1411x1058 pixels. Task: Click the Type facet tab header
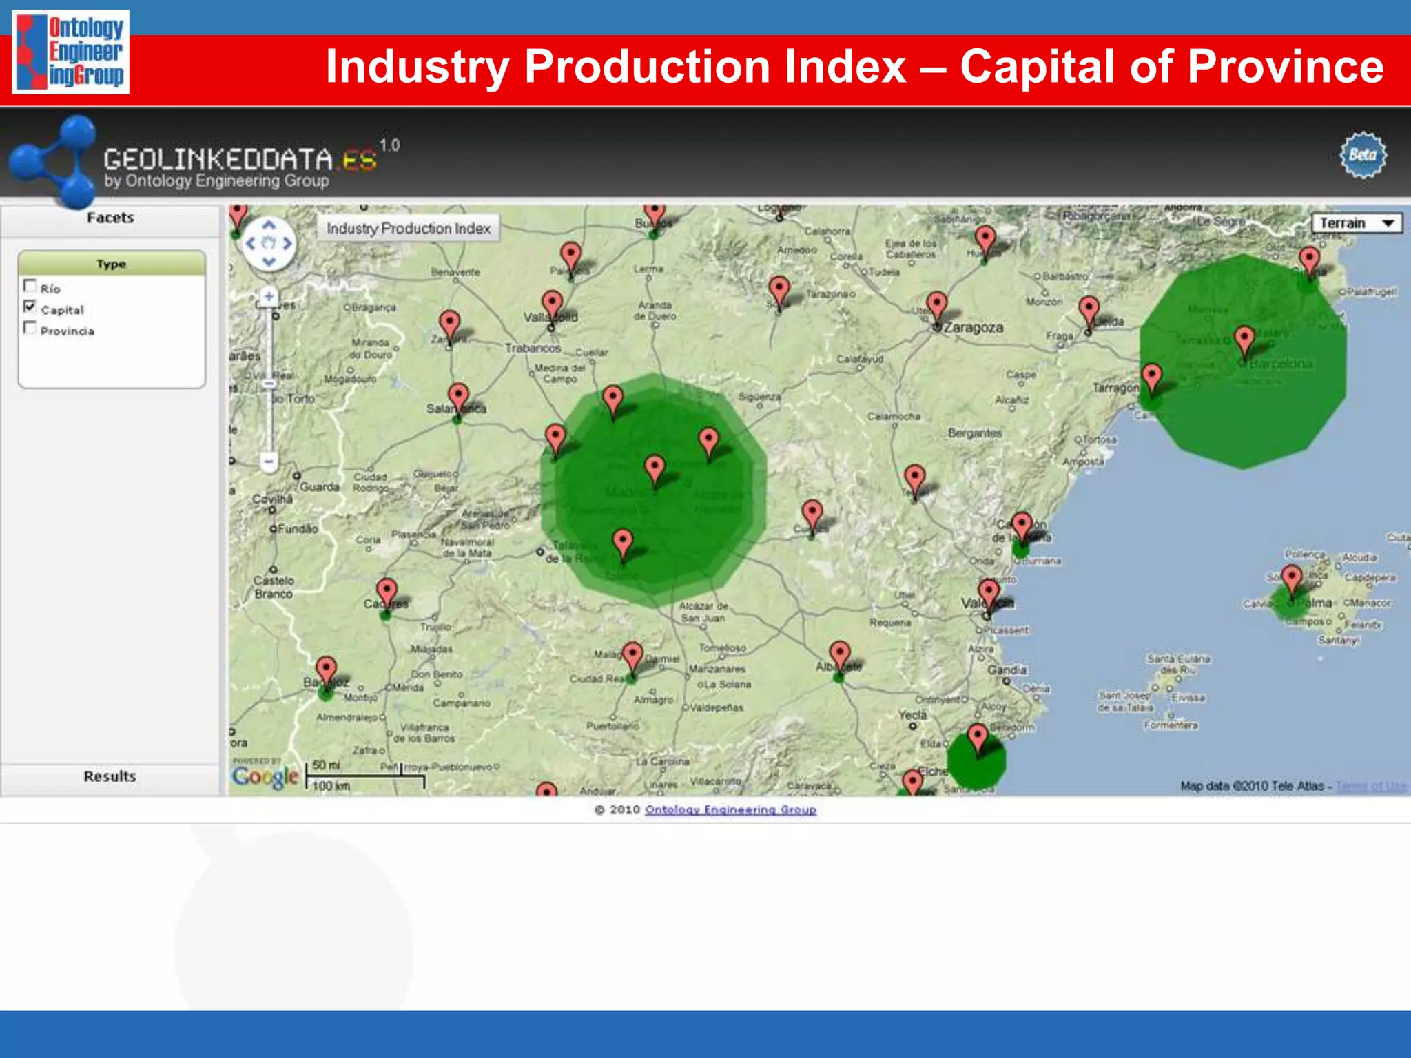pyautogui.click(x=112, y=264)
